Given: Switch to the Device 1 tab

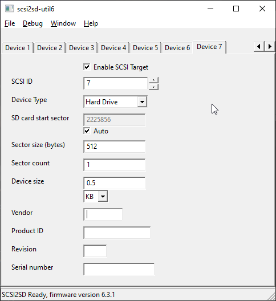Looking at the screenshot, I should [x=18, y=48].
